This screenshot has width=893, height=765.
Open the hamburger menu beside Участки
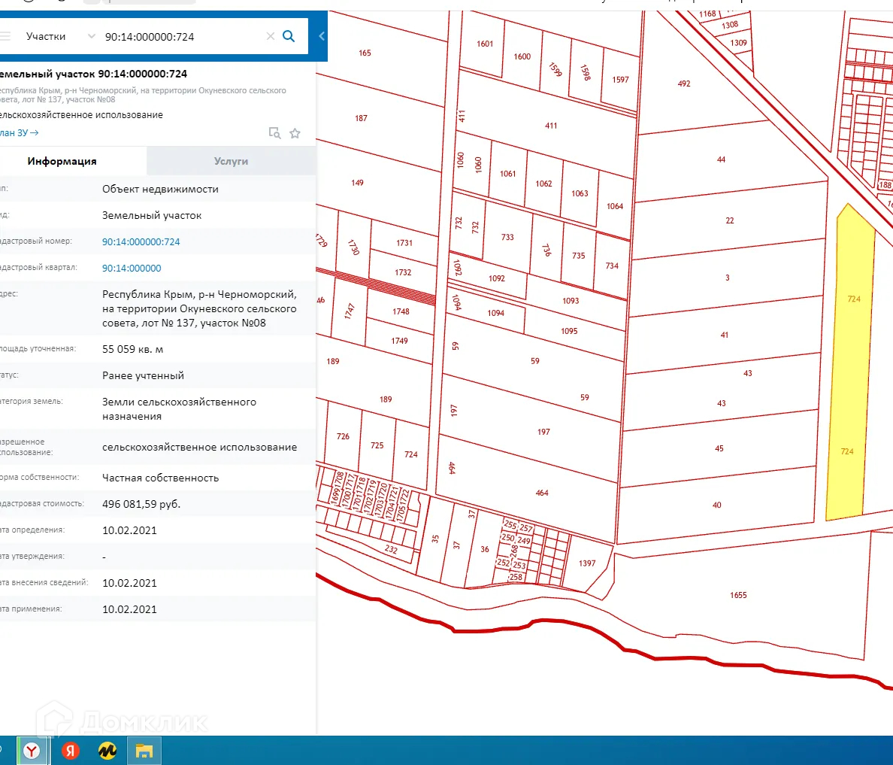pos(6,36)
